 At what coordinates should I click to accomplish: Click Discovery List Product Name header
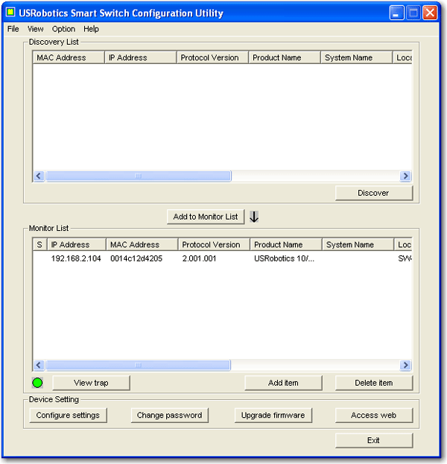tap(285, 57)
